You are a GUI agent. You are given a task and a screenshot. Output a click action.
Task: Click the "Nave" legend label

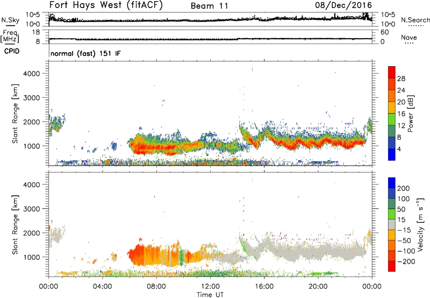[409, 37]
